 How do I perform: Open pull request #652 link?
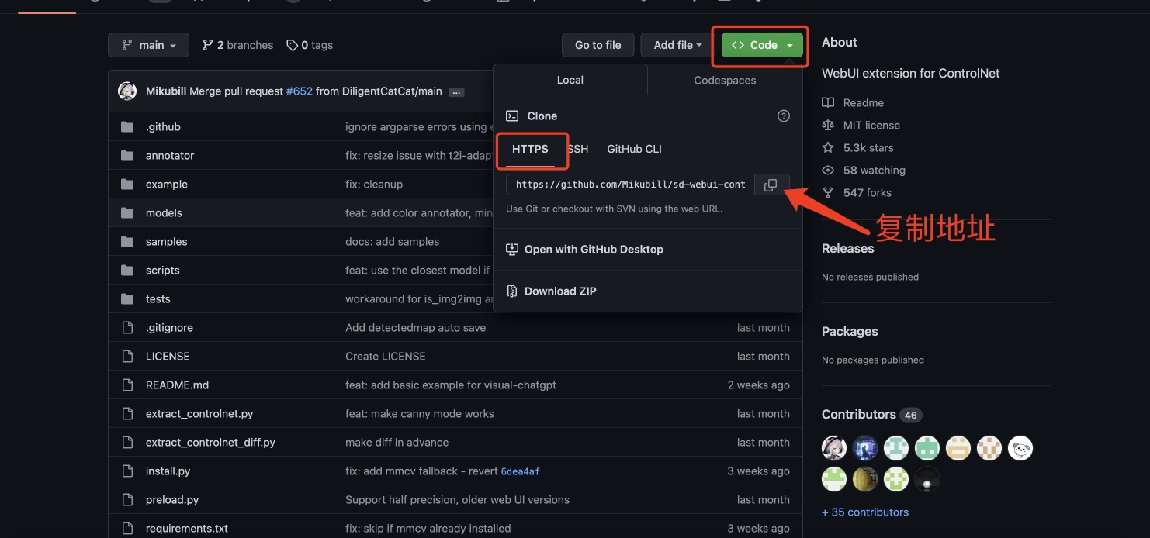[x=299, y=91]
